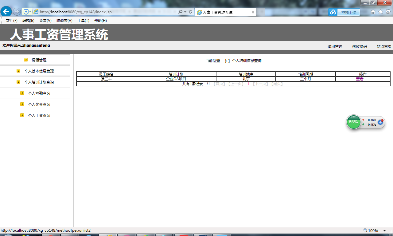Viewport: 393px width, 236px height.
Task: Click the 北京 location cell
Action: pos(246,79)
